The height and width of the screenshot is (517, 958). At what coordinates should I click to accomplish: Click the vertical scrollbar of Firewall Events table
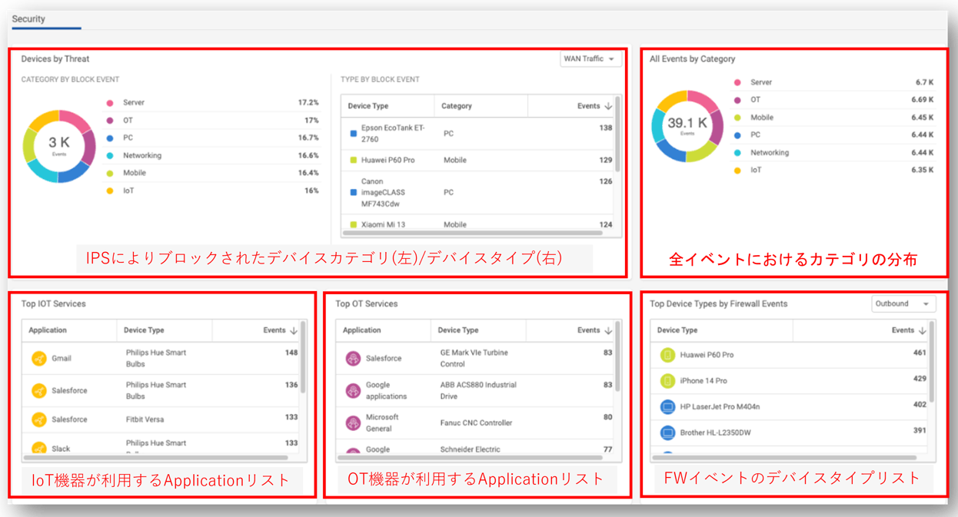[933, 362]
